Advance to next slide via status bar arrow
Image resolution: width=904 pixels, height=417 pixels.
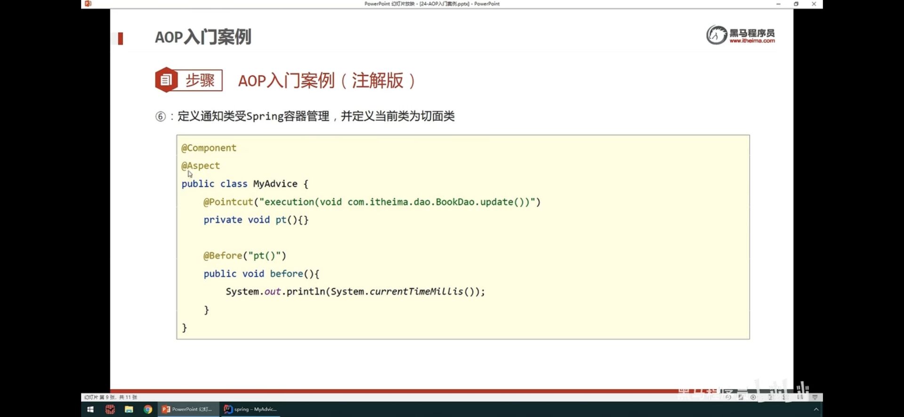tap(753, 397)
